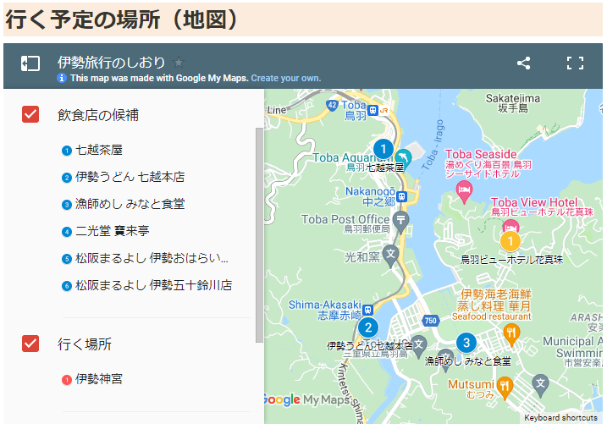Screen dimensions: 607x429
Task: Select 二光堂 寶来亭 list entry
Action: click(113, 231)
